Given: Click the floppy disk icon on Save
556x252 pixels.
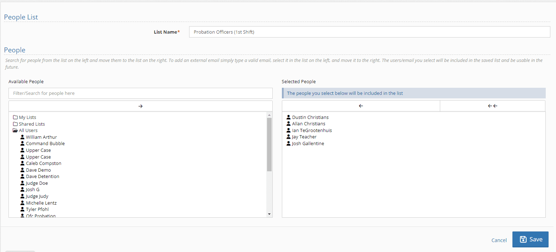Looking at the screenshot, I should (x=523, y=239).
